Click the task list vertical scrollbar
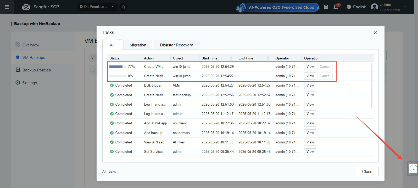This screenshot has height=188, width=418. click(371, 86)
